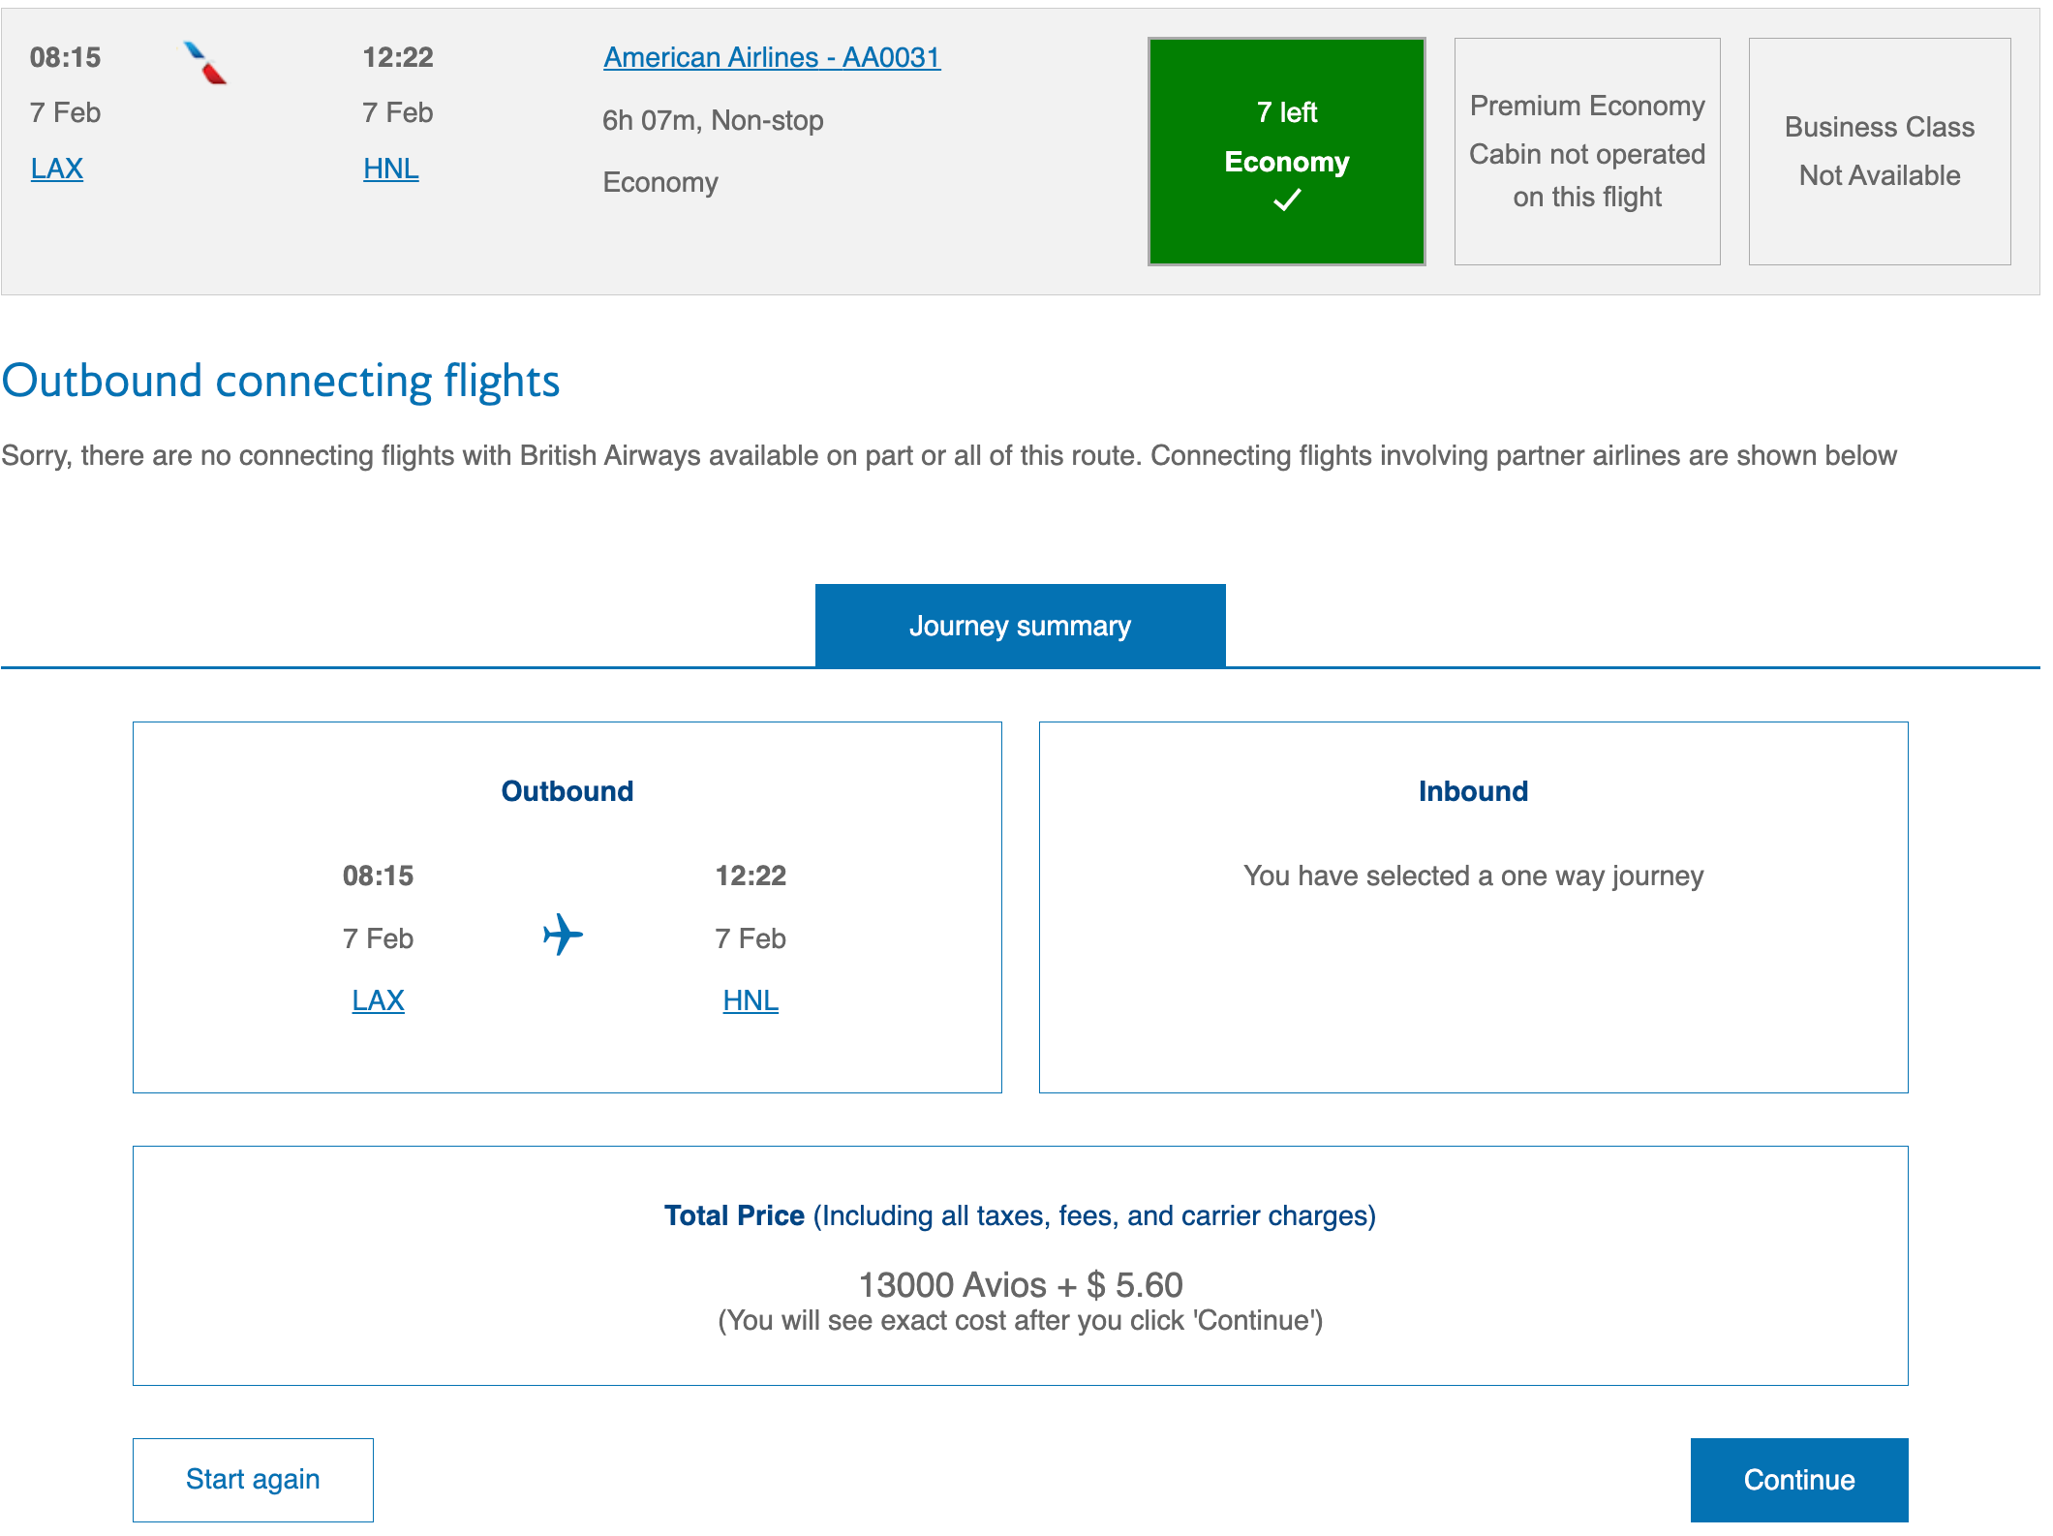
Task: Open the American Airlines AA0031 flight details
Action: [771, 56]
